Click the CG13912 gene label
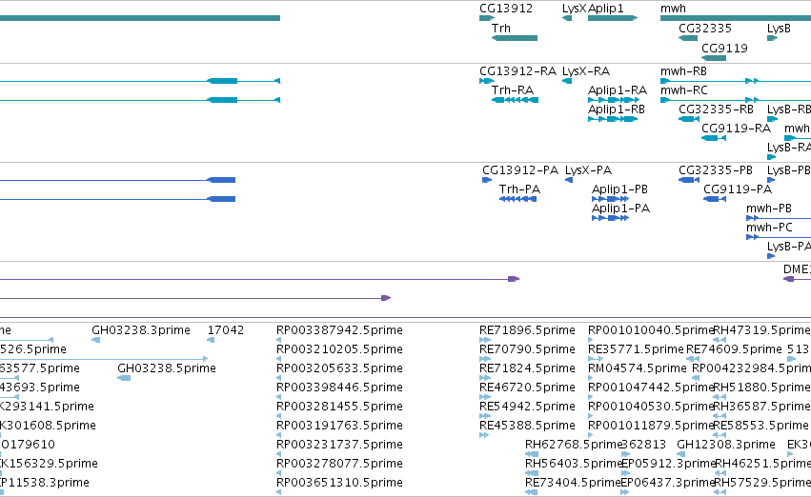This screenshot has width=811, height=497. (506, 9)
